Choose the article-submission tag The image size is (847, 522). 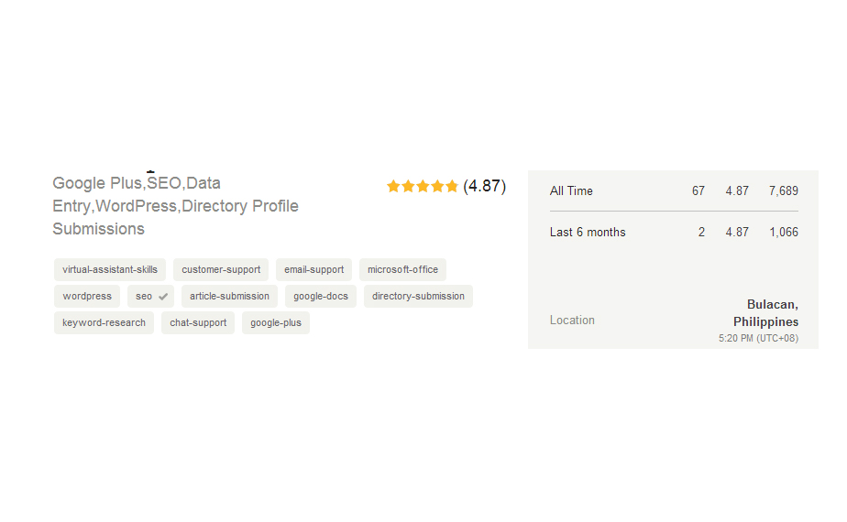(229, 297)
